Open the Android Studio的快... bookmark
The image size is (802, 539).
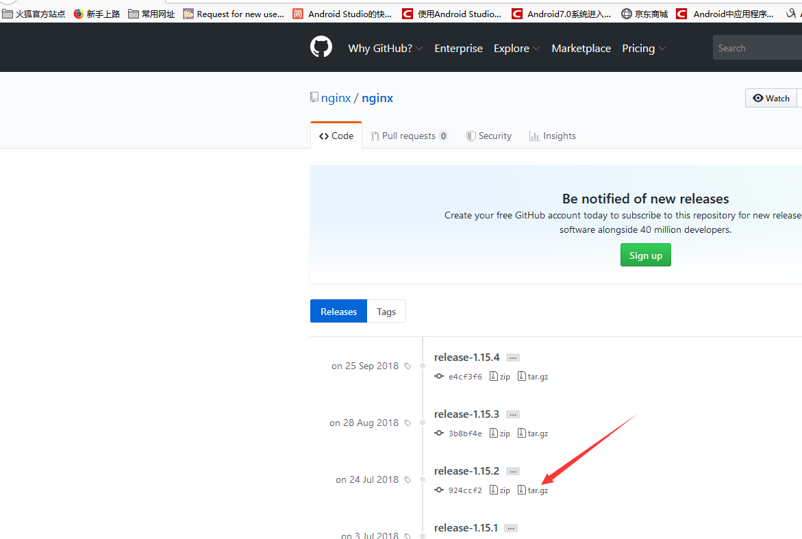(x=342, y=14)
